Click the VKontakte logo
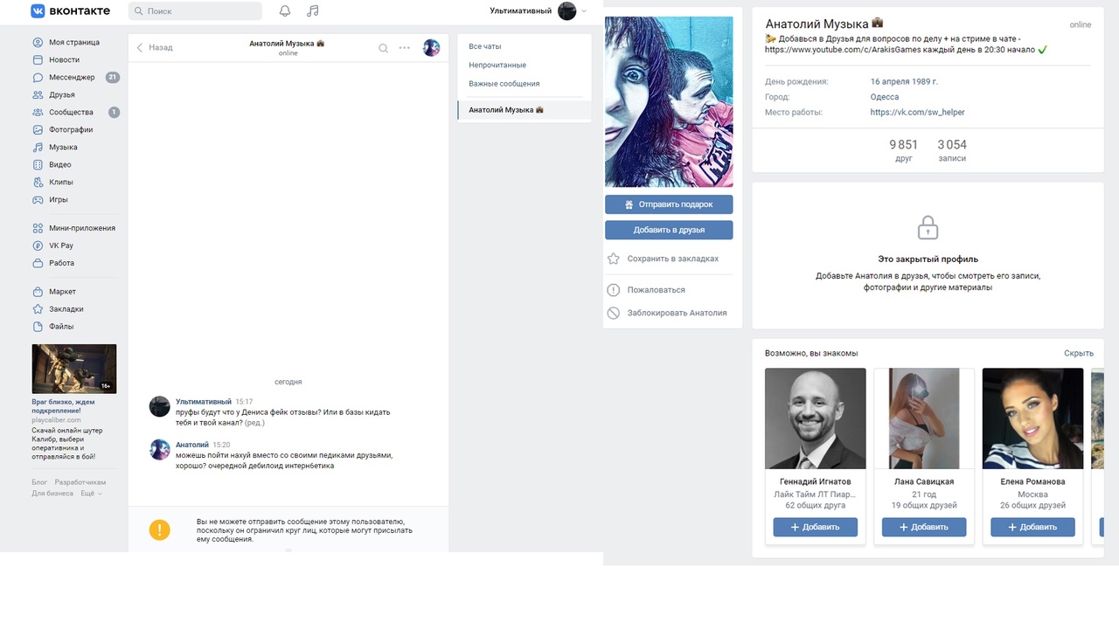Viewport: 1119px width, 629px height. tap(71, 11)
